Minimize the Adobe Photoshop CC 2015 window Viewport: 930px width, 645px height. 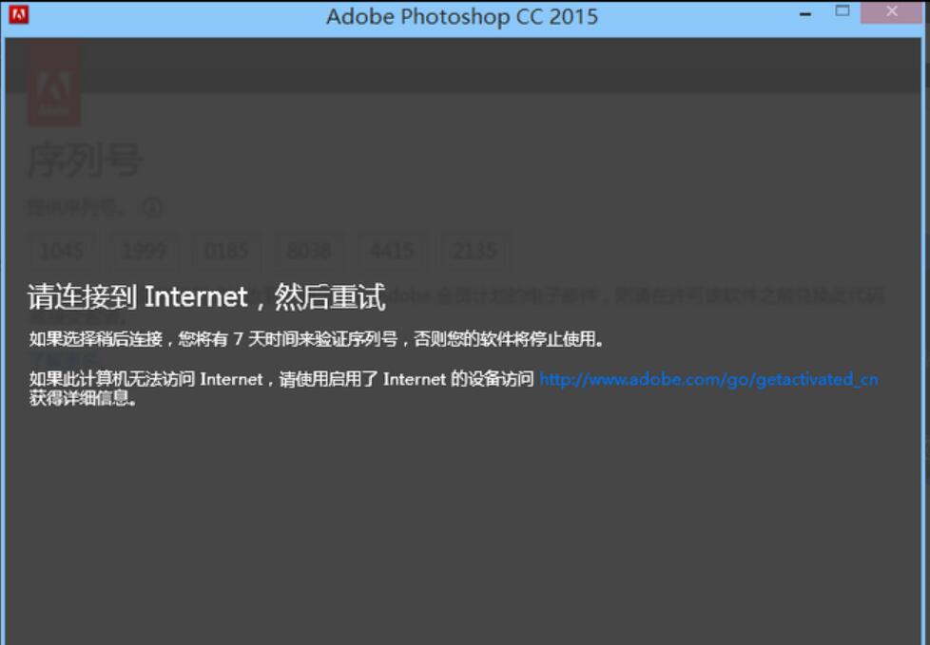coord(804,14)
